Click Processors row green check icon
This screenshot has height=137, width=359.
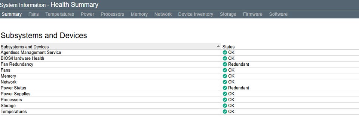[x=225, y=100]
